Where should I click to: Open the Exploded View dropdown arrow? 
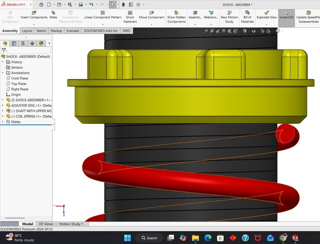(x=266, y=24)
